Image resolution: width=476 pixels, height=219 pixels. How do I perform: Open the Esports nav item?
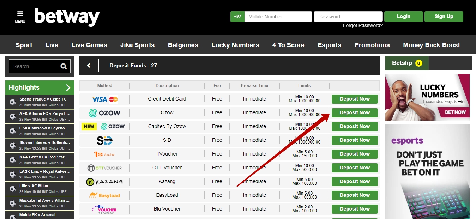330,45
